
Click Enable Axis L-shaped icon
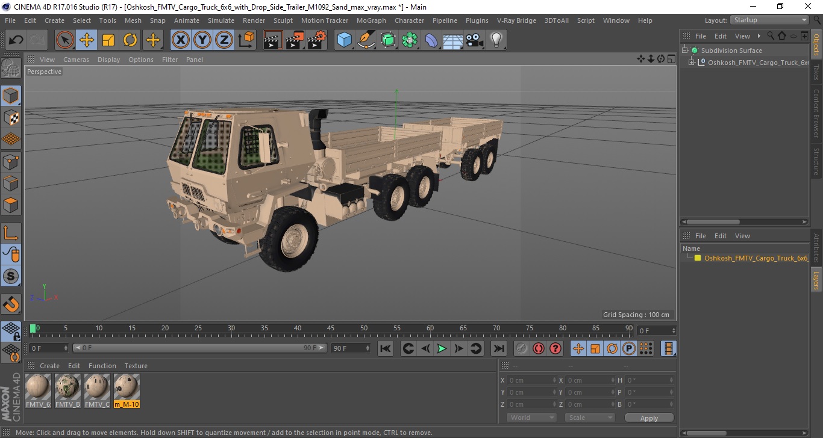11,232
